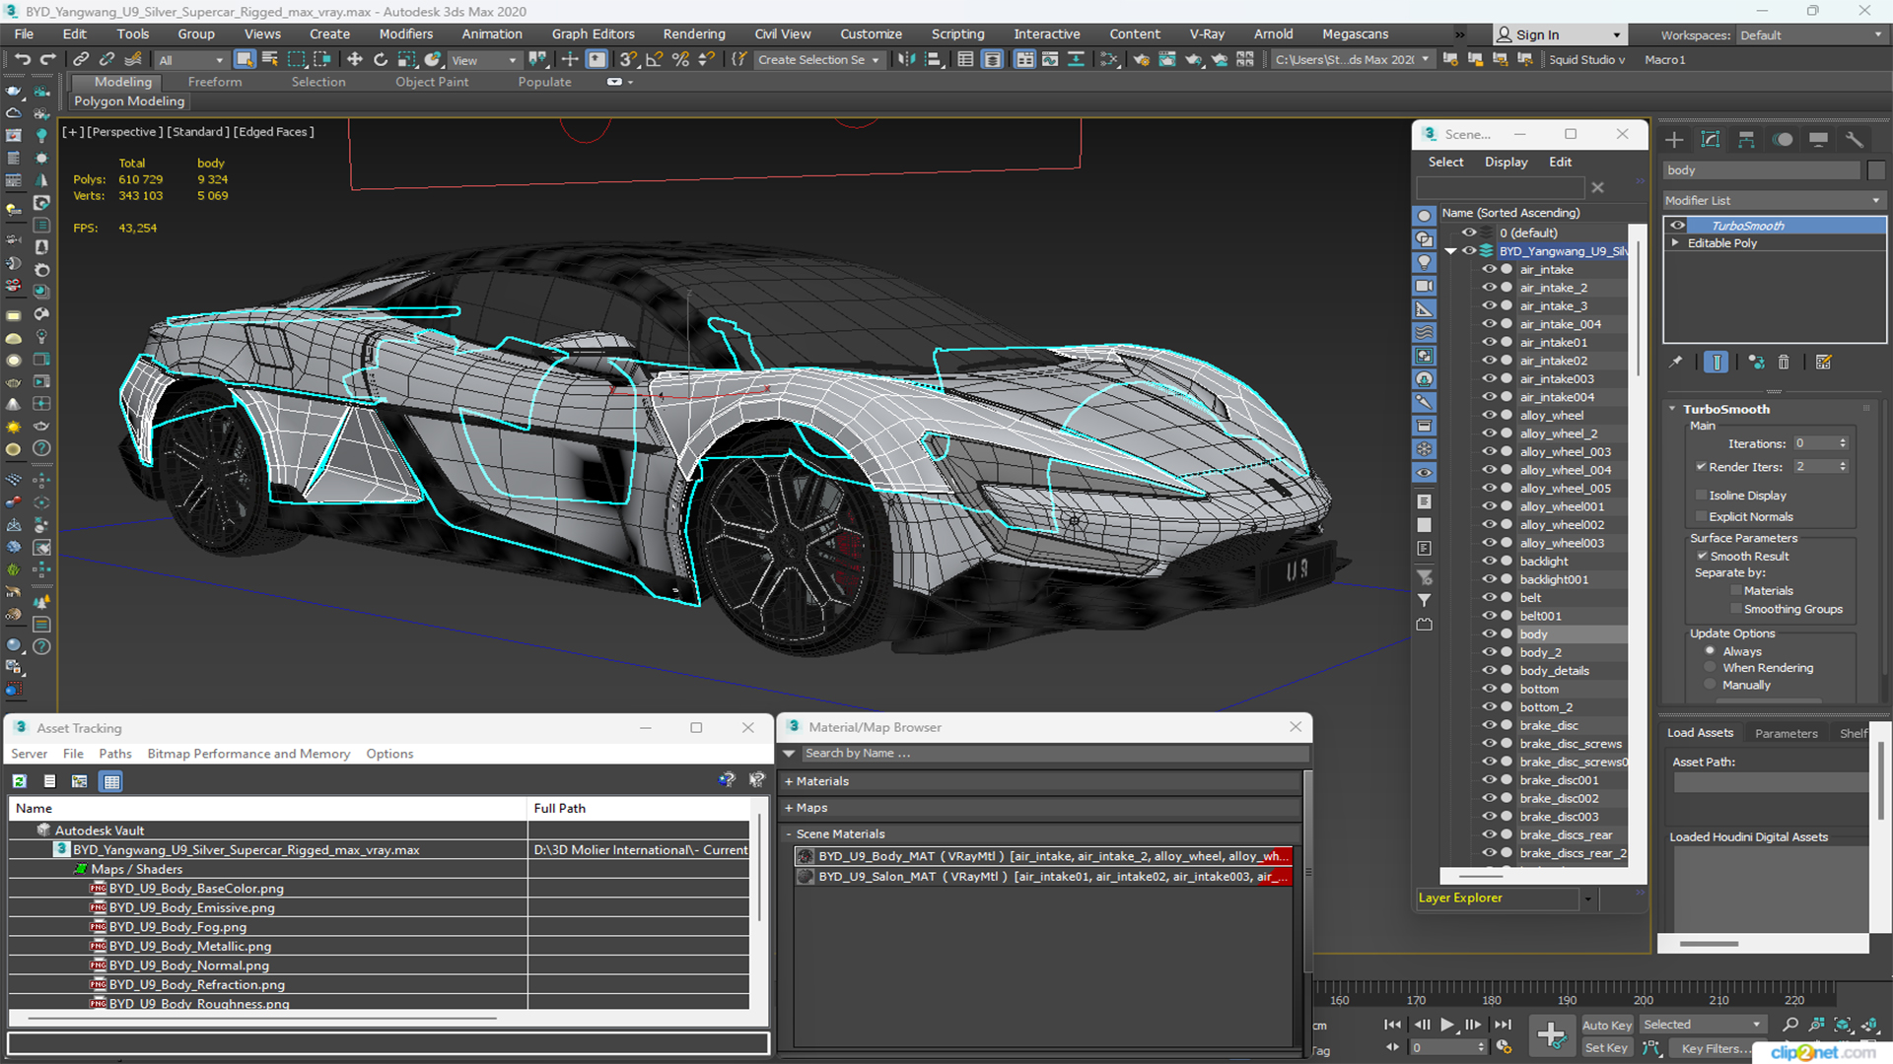Switch to the Freeform ribbon tab
This screenshot has height=1064, width=1893.
click(215, 82)
